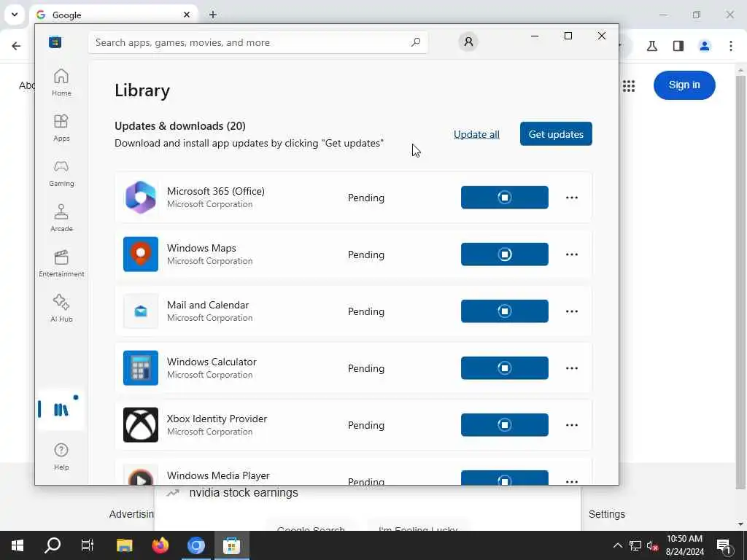Click the Microsoft Store logo icon

pyautogui.click(x=55, y=42)
